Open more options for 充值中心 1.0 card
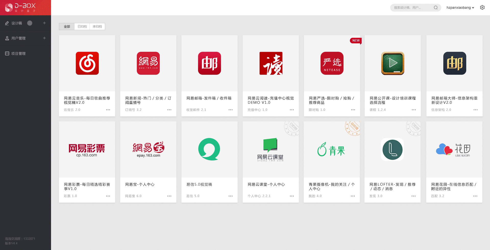The height and width of the screenshot is (250, 490). click(292, 110)
